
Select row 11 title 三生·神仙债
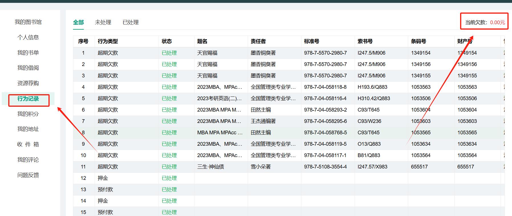[211, 167]
